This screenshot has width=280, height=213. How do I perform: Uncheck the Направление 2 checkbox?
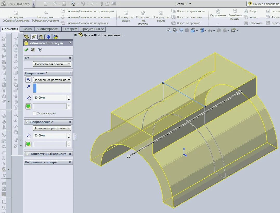point(27,122)
